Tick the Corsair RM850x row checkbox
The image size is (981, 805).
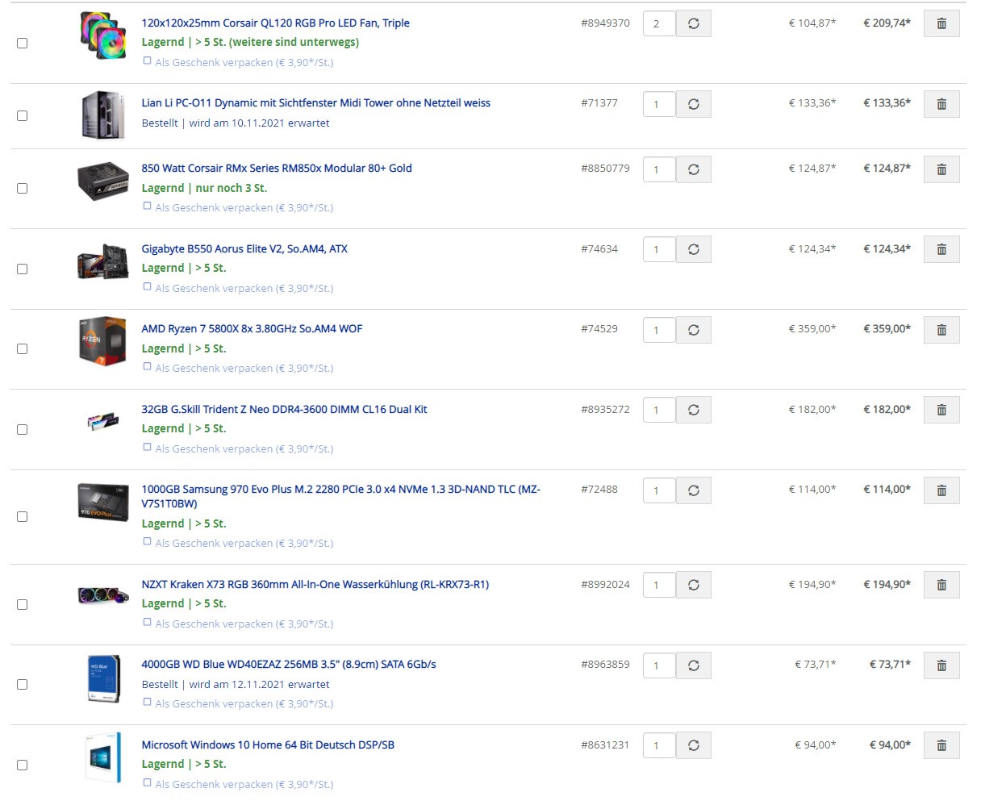[x=23, y=188]
